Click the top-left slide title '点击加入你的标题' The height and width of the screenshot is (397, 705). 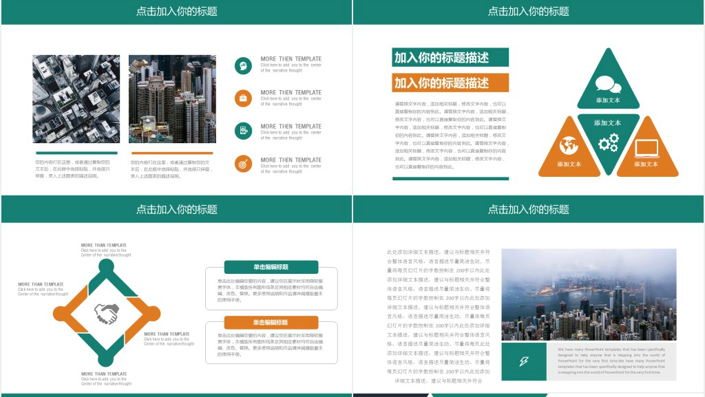click(x=176, y=12)
